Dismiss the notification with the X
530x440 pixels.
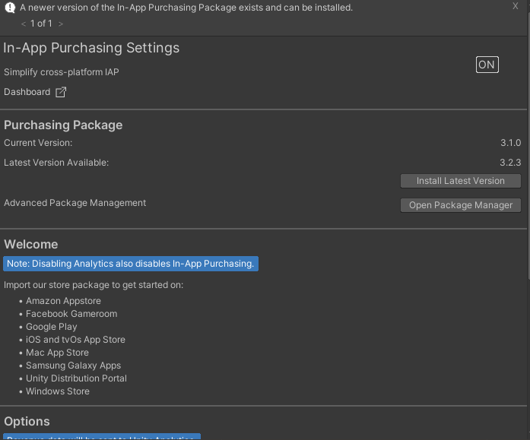[515, 6]
